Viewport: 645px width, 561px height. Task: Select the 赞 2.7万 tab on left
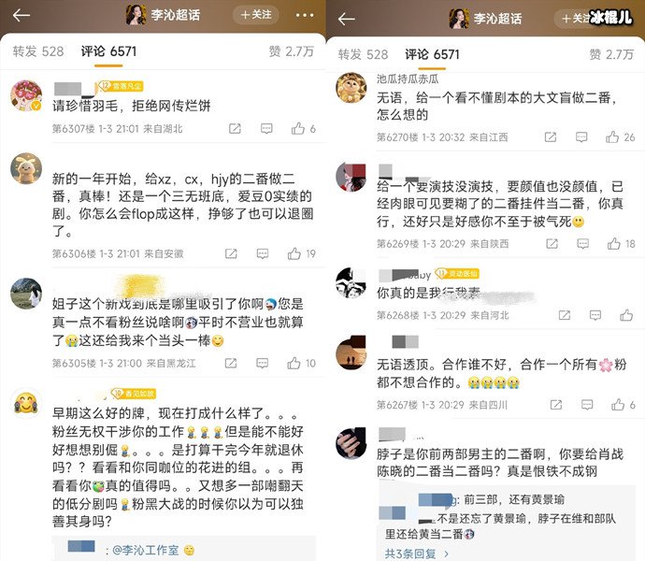[x=292, y=51]
